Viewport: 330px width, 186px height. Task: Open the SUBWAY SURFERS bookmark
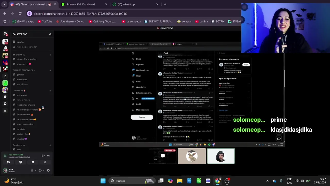pyautogui.click(x=159, y=21)
